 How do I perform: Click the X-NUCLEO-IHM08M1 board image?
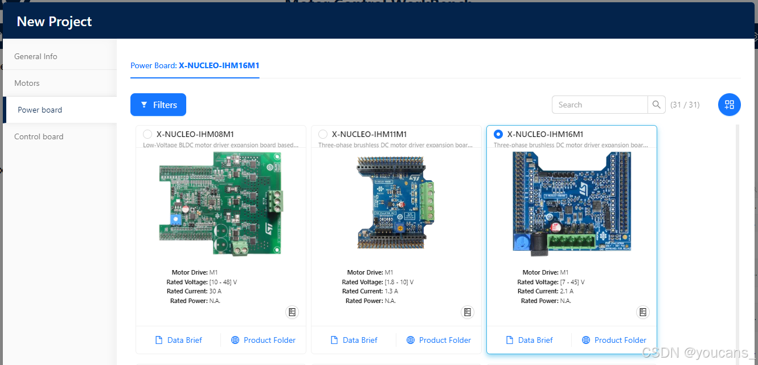tap(221, 203)
